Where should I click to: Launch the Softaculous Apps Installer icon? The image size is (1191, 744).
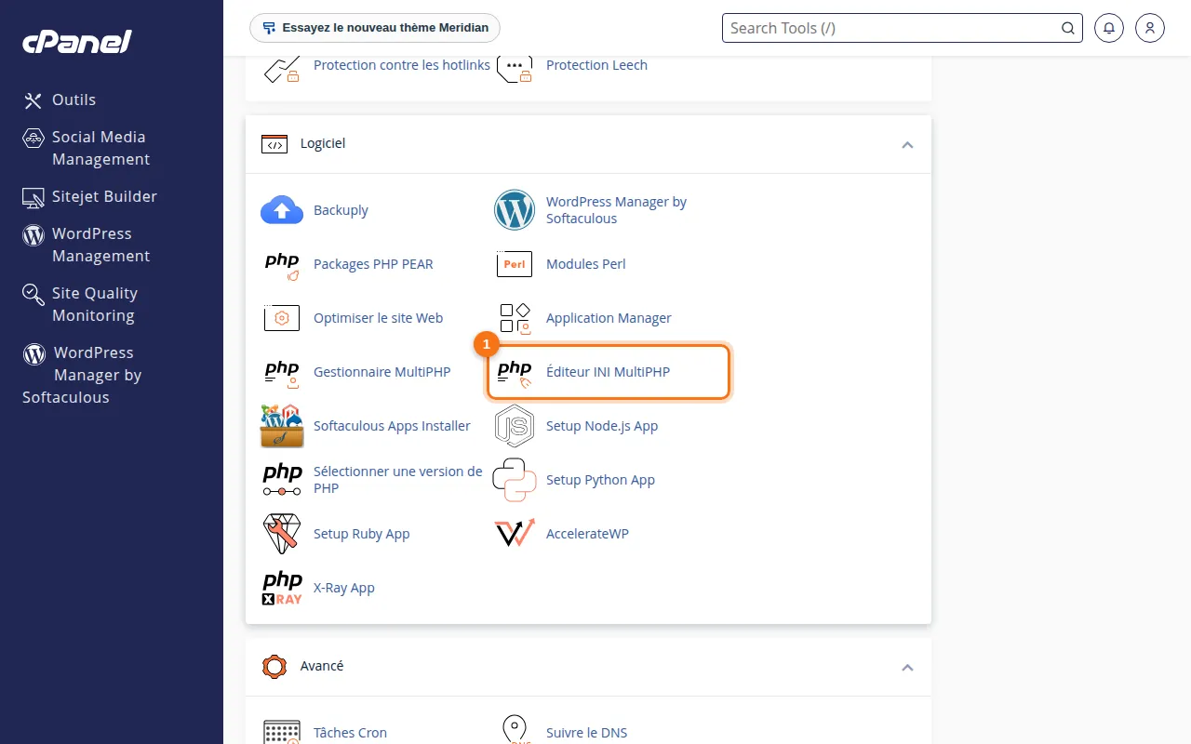pyautogui.click(x=282, y=426)
